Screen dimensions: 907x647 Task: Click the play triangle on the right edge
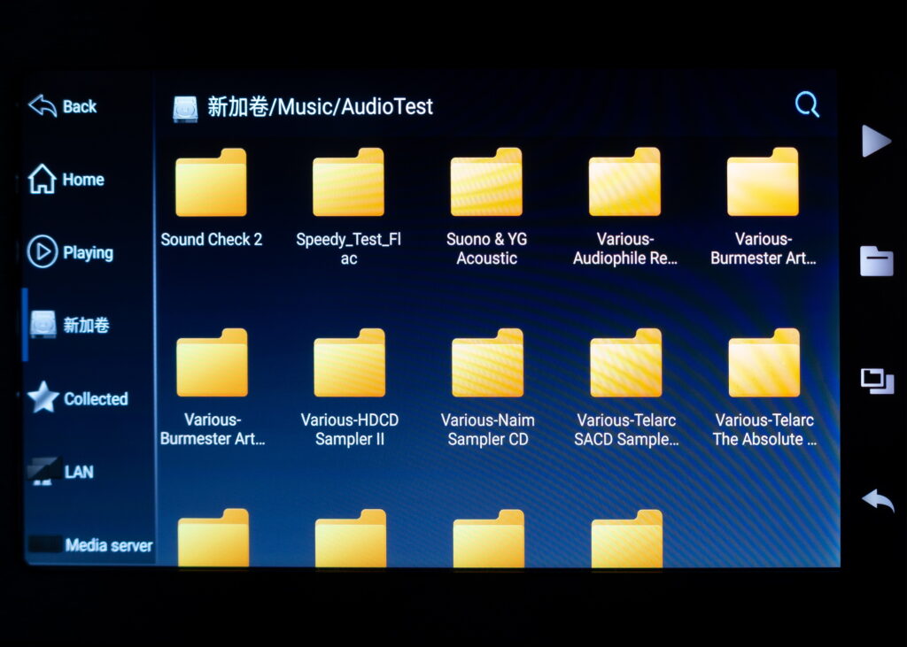[x=876, y=141]
